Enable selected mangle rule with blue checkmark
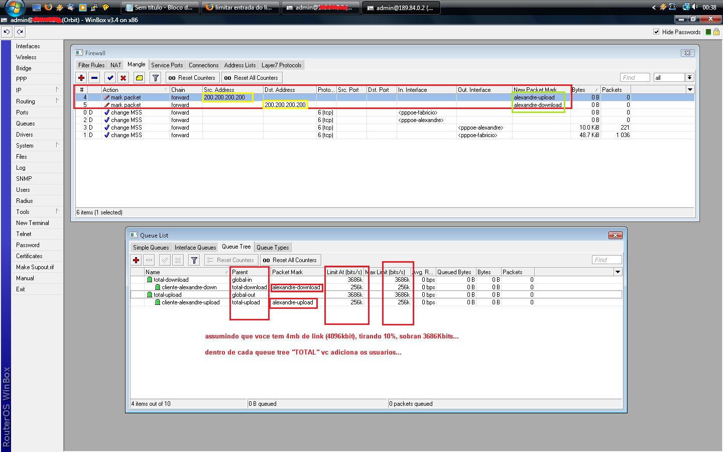Screen dimensions: 723x452 point(110,78)
